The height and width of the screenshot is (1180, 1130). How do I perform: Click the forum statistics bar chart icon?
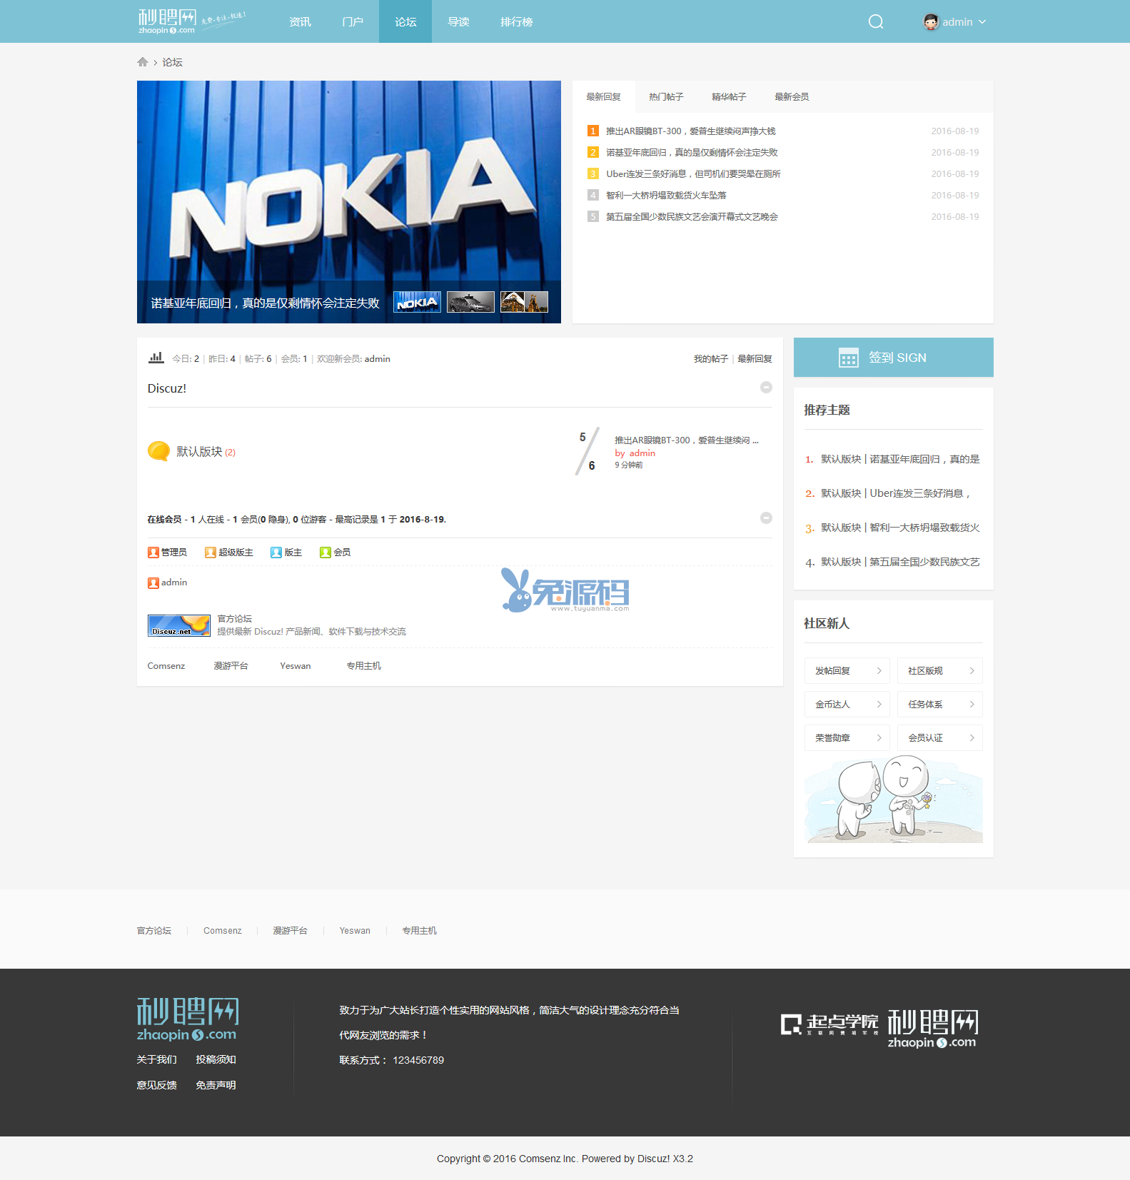pos(156,358)
